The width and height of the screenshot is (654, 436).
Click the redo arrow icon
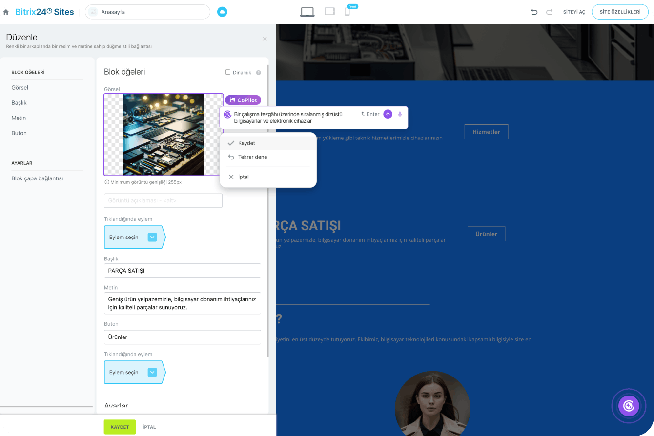549,12
